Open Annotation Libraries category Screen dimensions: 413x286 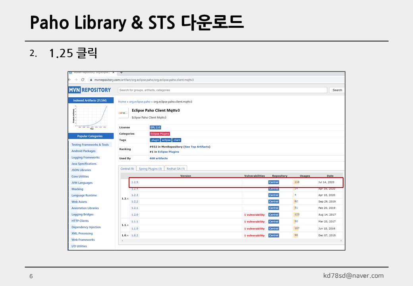[85, 208]
